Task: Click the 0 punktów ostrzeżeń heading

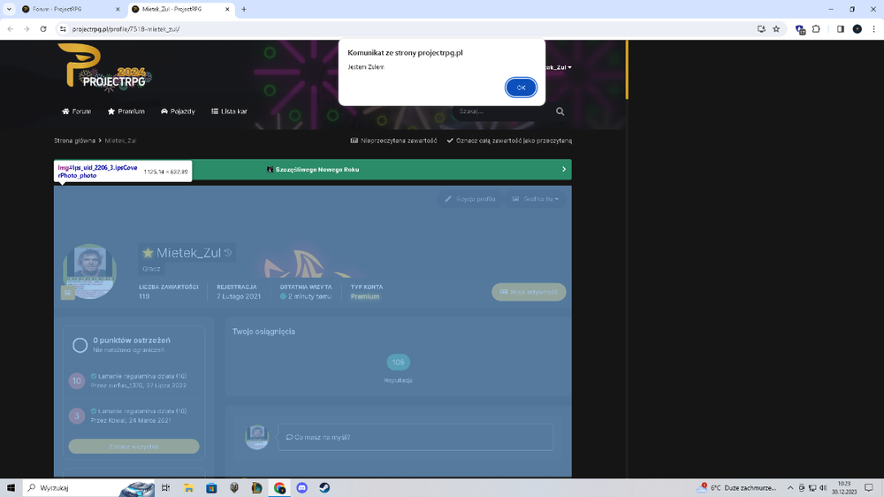Action: point(132,340)
